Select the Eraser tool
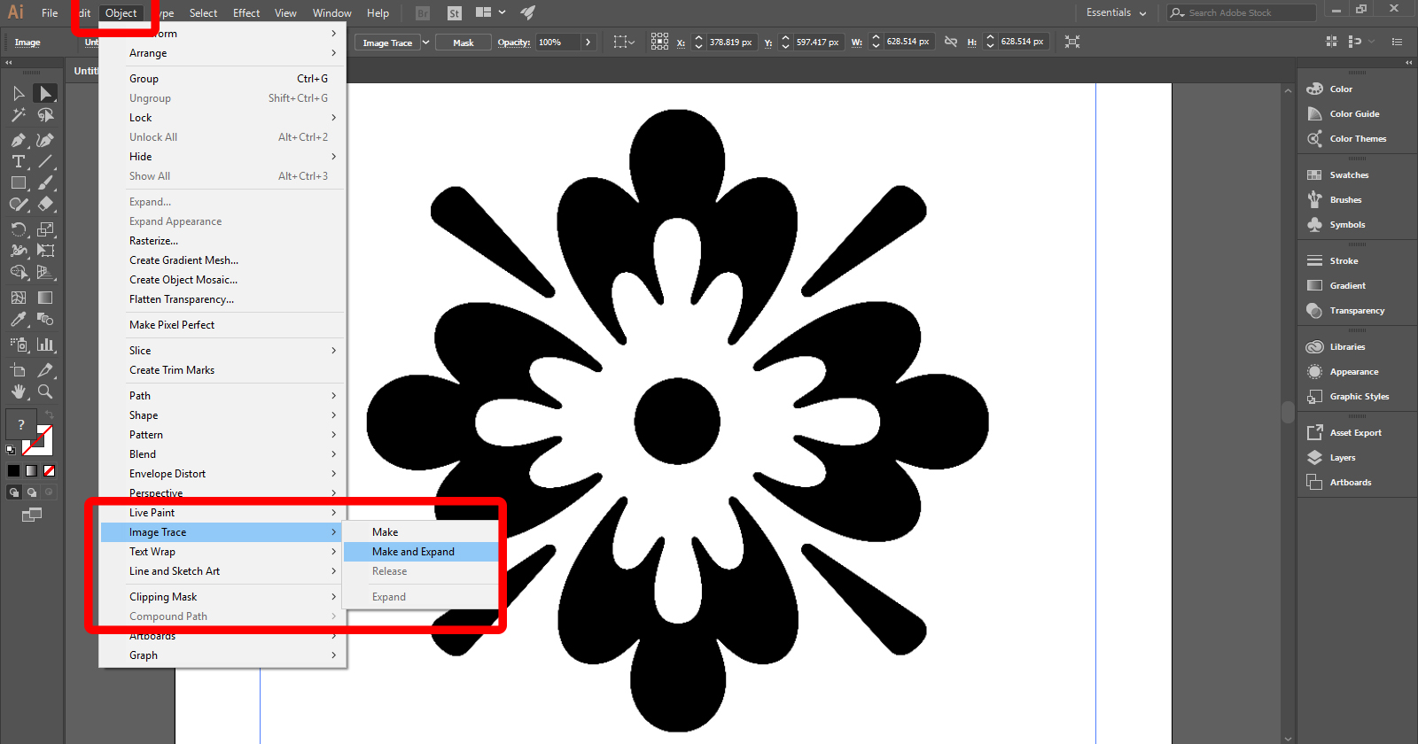This screenshot has height=744, width=1418. tap(45, 204)
